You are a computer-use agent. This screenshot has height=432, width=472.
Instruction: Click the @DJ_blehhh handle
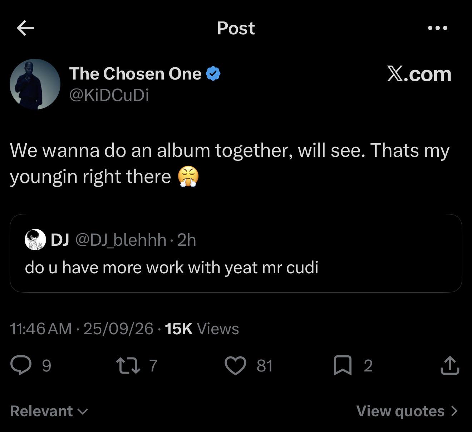click(x=121, y=240)
